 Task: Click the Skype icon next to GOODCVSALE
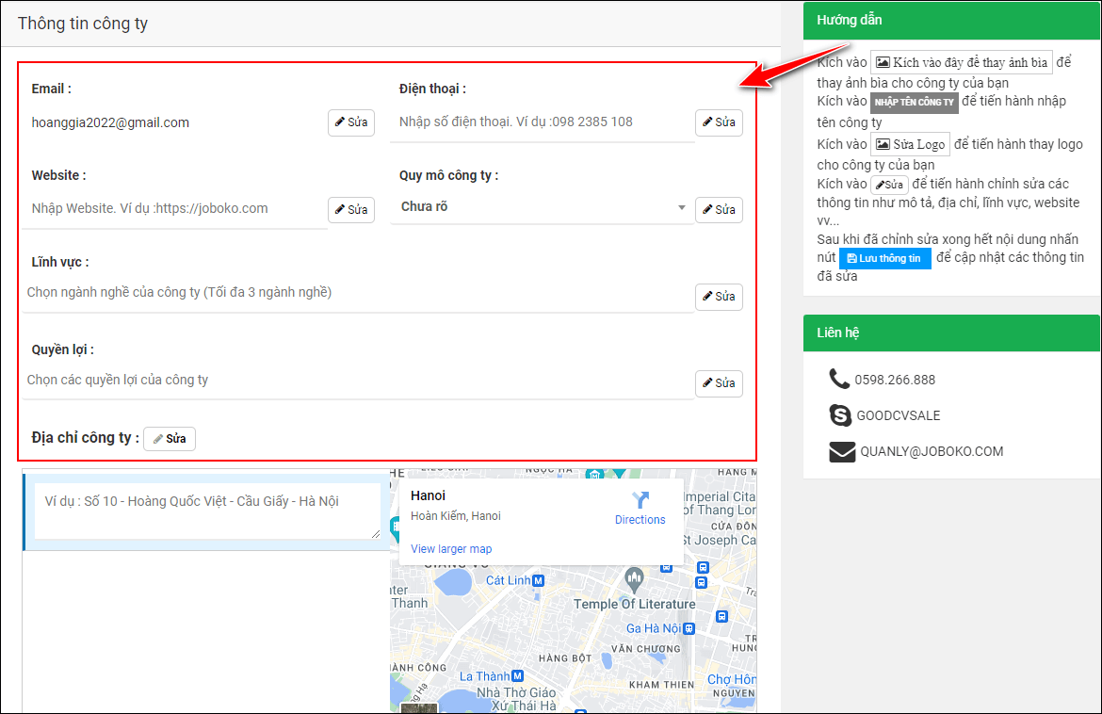pyautogui.click(x=840, y=414)
